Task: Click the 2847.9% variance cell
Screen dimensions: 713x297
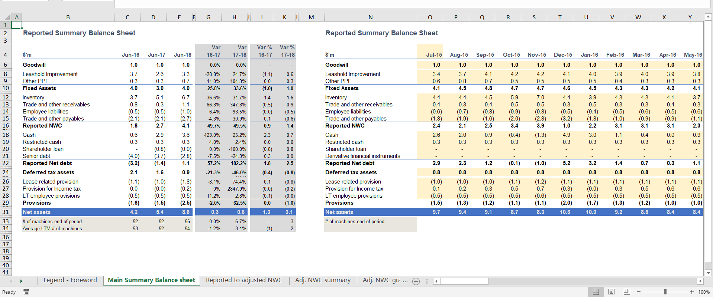Action: [x=237, y=189]
